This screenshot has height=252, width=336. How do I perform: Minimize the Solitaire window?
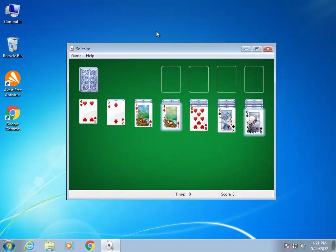[246, 49]
